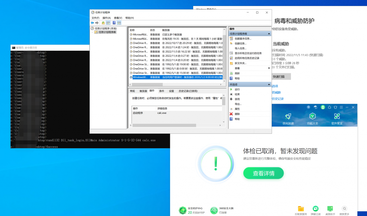Image resolution: width=367 pixels, height=216 pixels.
Task: Open 桌面助手 icon in 360
Action: pyautogui.click(x=330, y=208)
